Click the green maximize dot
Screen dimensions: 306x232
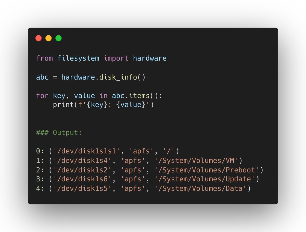(59, 38)
